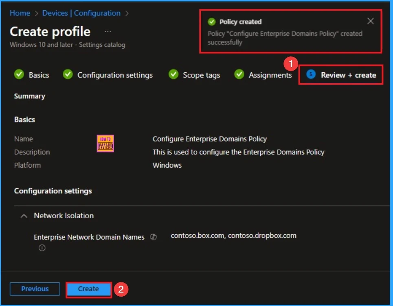This screenshot has width=393, height=306.
Task: Click the green checkmark on Scope tags
Action: click(173, 75)
